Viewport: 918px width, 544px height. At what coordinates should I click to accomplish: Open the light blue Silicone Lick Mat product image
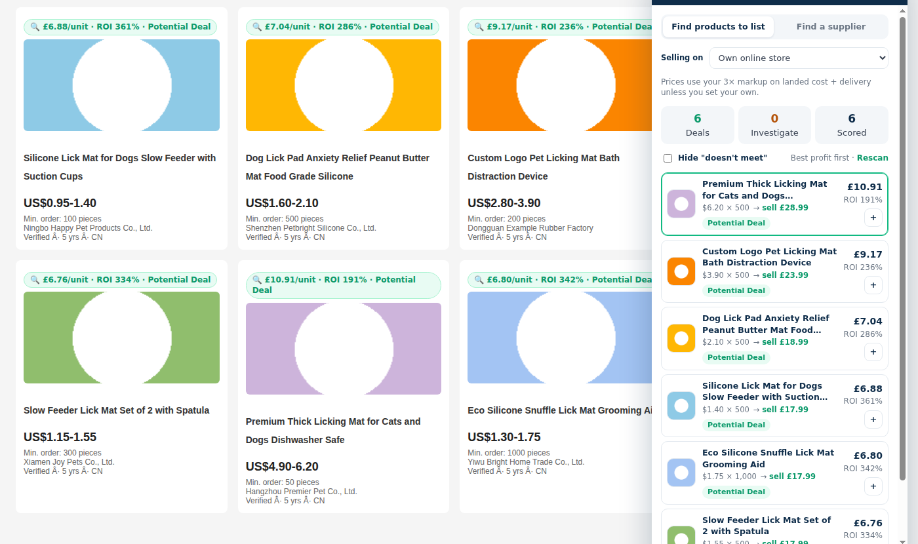[x=121, y=85]
